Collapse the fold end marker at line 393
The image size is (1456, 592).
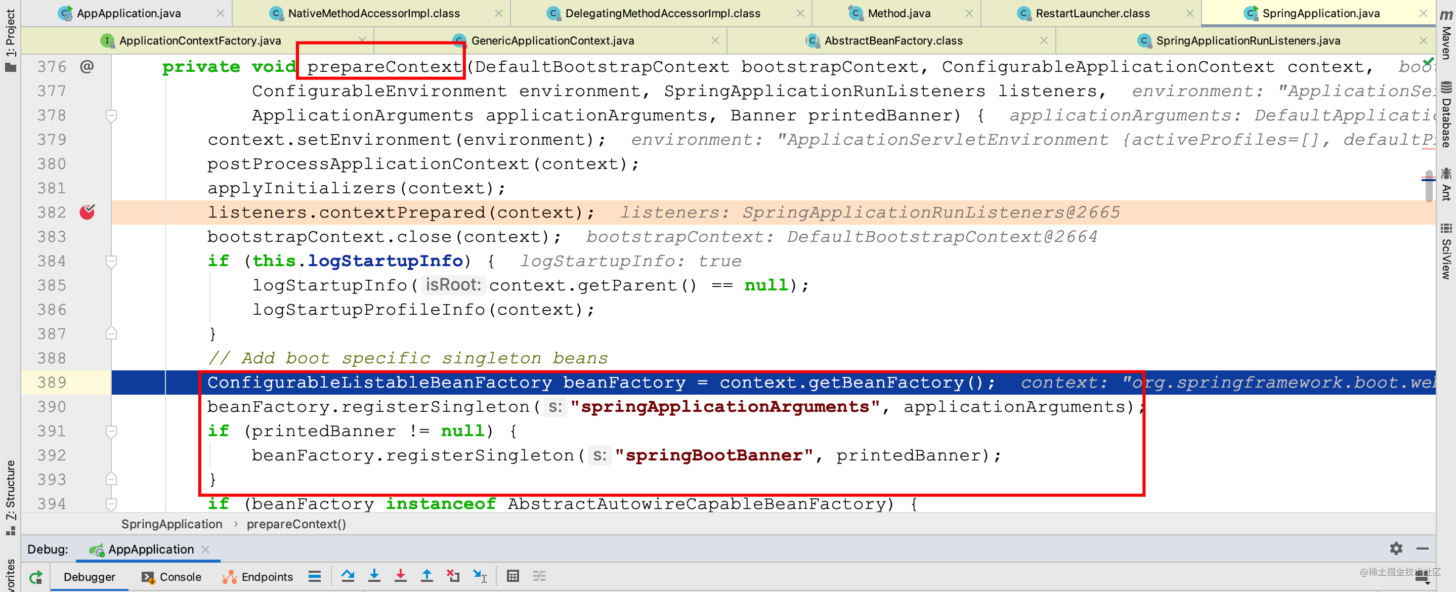tap(111, 480)
